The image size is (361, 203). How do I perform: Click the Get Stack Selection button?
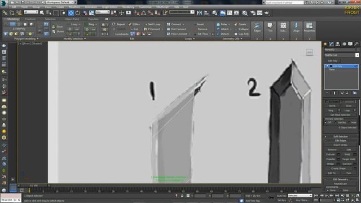coord(340,115)
